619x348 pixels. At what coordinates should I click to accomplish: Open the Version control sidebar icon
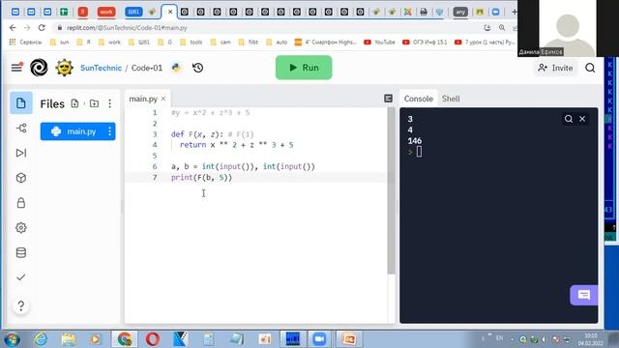point(21,128)
